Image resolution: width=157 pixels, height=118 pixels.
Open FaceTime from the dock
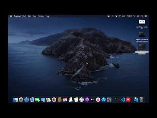38,100
